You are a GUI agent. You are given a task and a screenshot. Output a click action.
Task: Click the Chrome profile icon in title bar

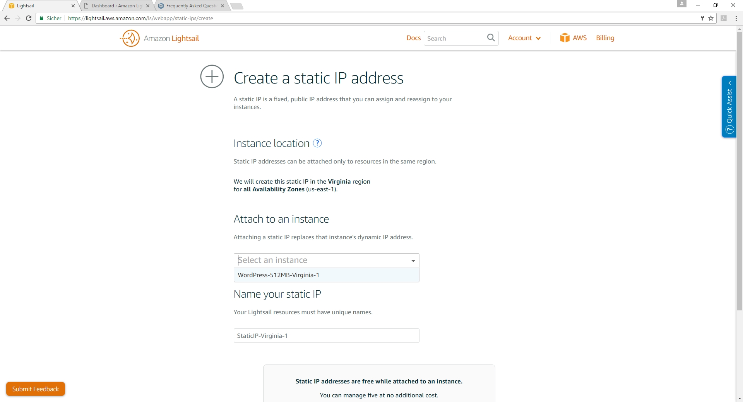[x=682, y=4]
